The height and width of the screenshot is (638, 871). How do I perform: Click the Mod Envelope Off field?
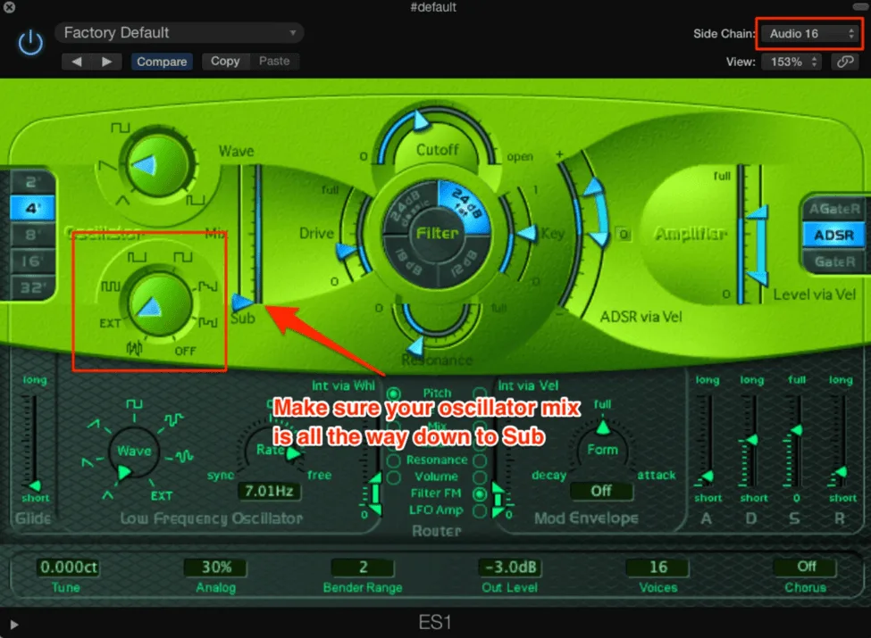point(601,491)
